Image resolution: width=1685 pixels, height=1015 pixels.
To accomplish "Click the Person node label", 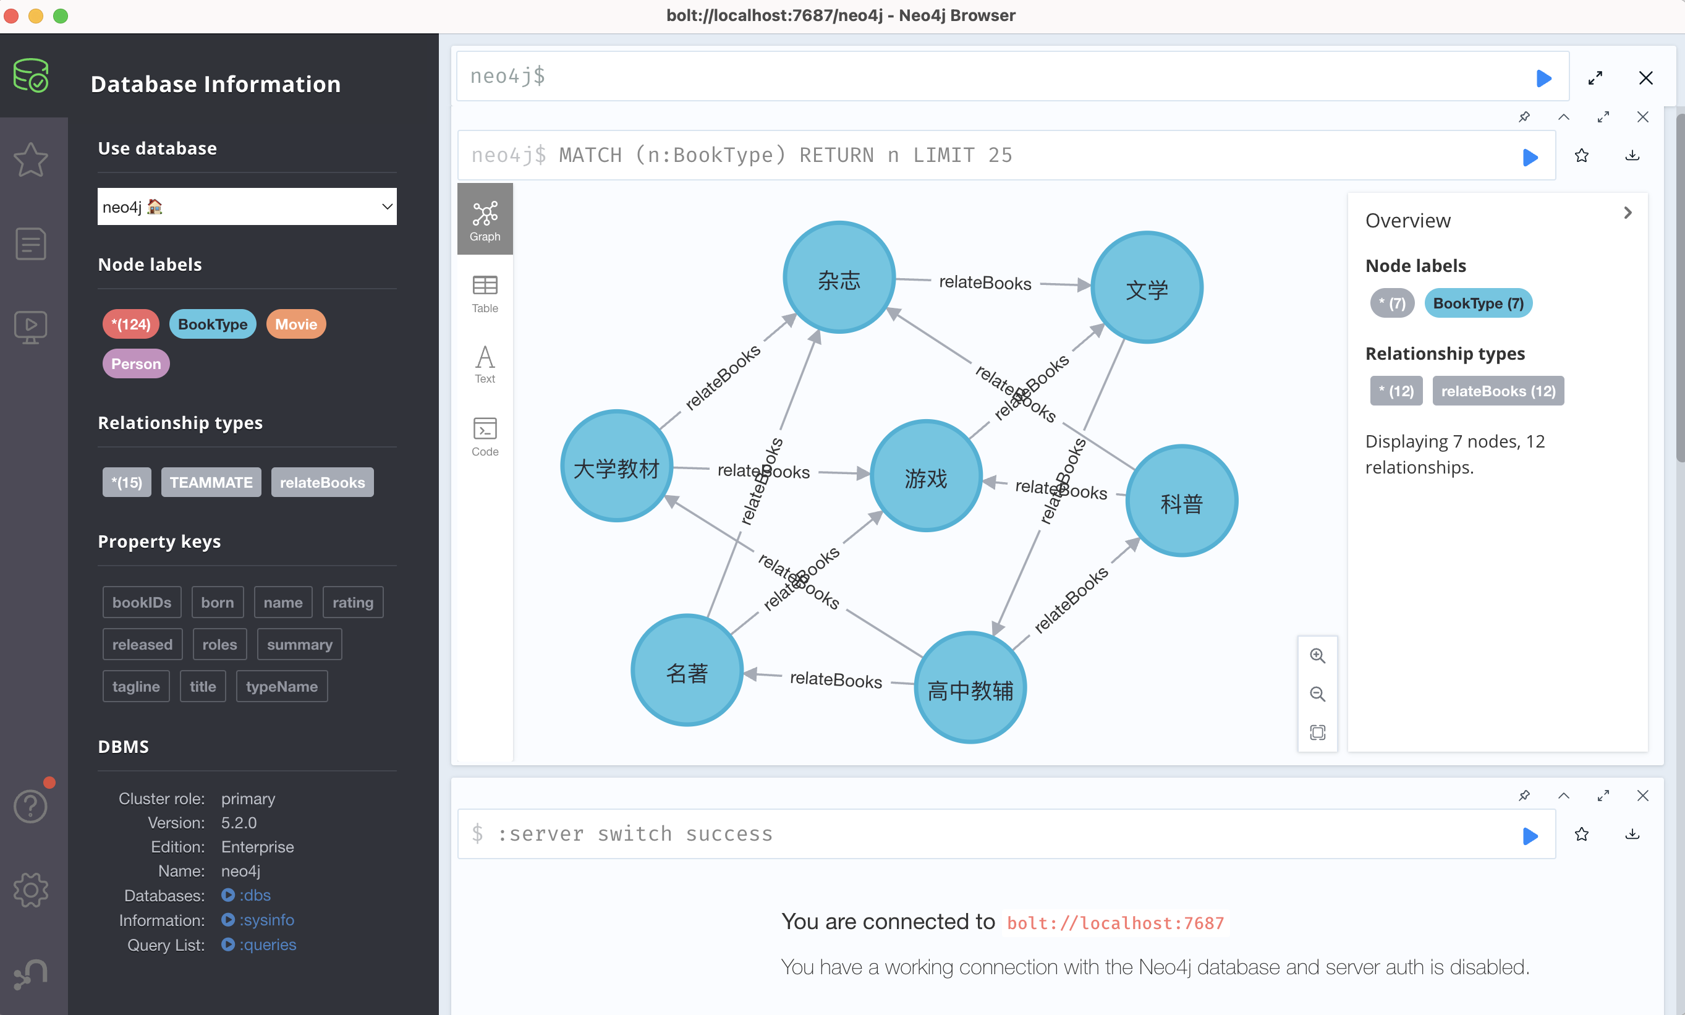I will [x=136, y=363].
